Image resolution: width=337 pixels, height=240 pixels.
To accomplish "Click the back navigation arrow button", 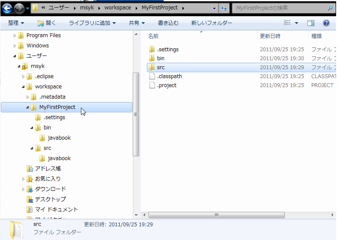I will (x=7, y=8).
